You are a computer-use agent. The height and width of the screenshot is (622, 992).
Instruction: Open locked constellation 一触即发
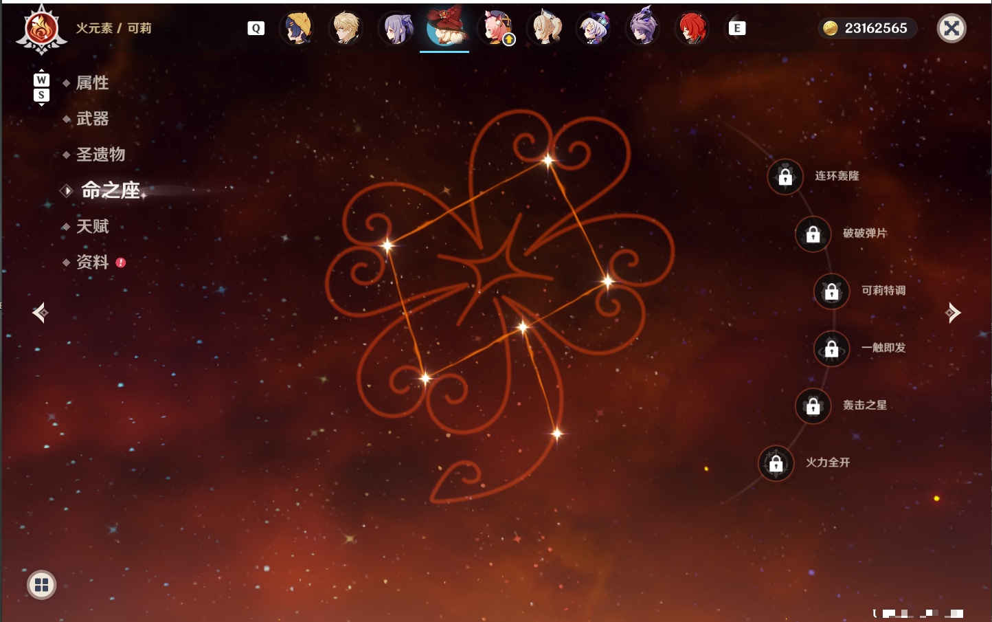pos(831,348)
